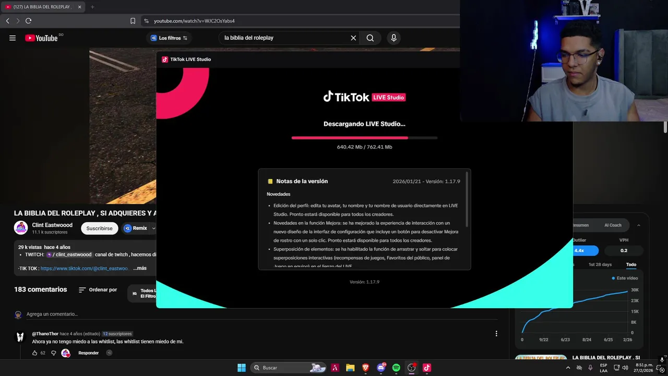Focus the Agrega un comentario field

pyautogui.click(x=261, y=314)
